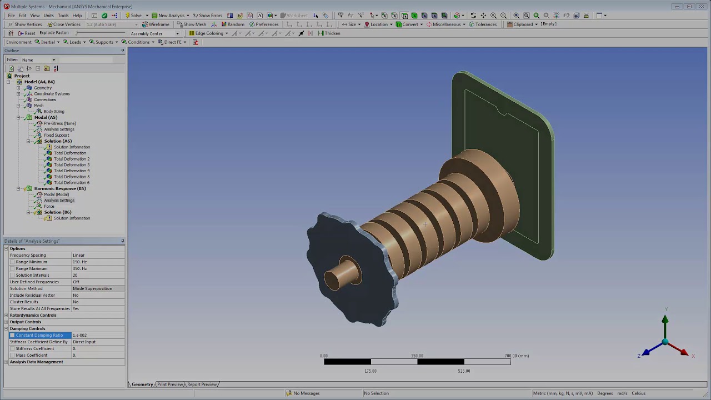Click the Viewports layout icon
Viewport: 711px width, 400px height.
600,16
